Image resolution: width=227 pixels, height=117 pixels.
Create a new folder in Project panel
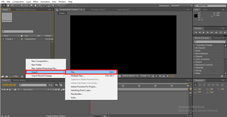point(7,76)
